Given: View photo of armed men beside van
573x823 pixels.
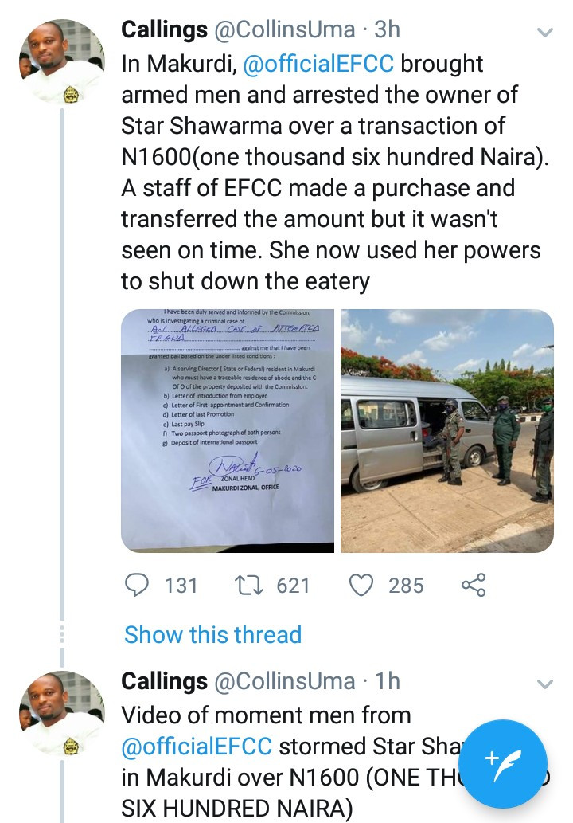Looking at the screenshot, I should 446,431.
